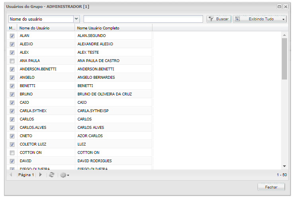Screen dimensions: 295x200
Task: Select the CARLA.SYTHEXSP cell
Action: pos(113,111)
